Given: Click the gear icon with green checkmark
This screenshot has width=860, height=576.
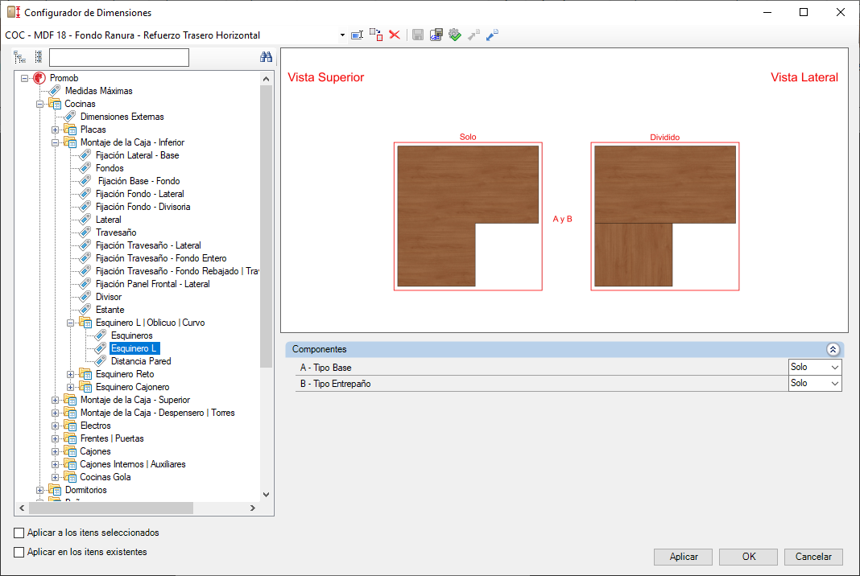Looking at the screenshot, I should tap(455, 35).
